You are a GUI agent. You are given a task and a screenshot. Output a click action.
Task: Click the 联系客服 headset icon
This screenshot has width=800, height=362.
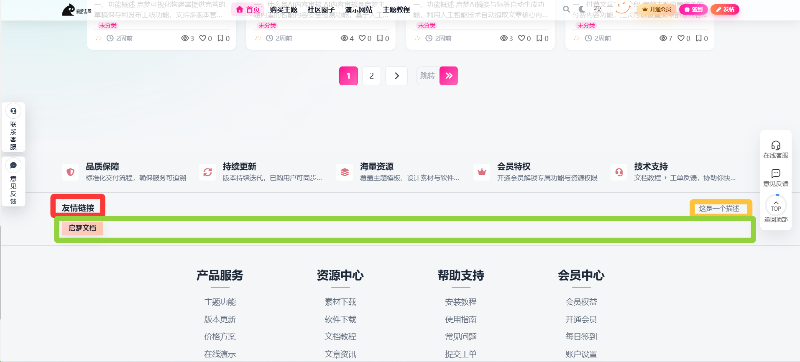(13, 111)
